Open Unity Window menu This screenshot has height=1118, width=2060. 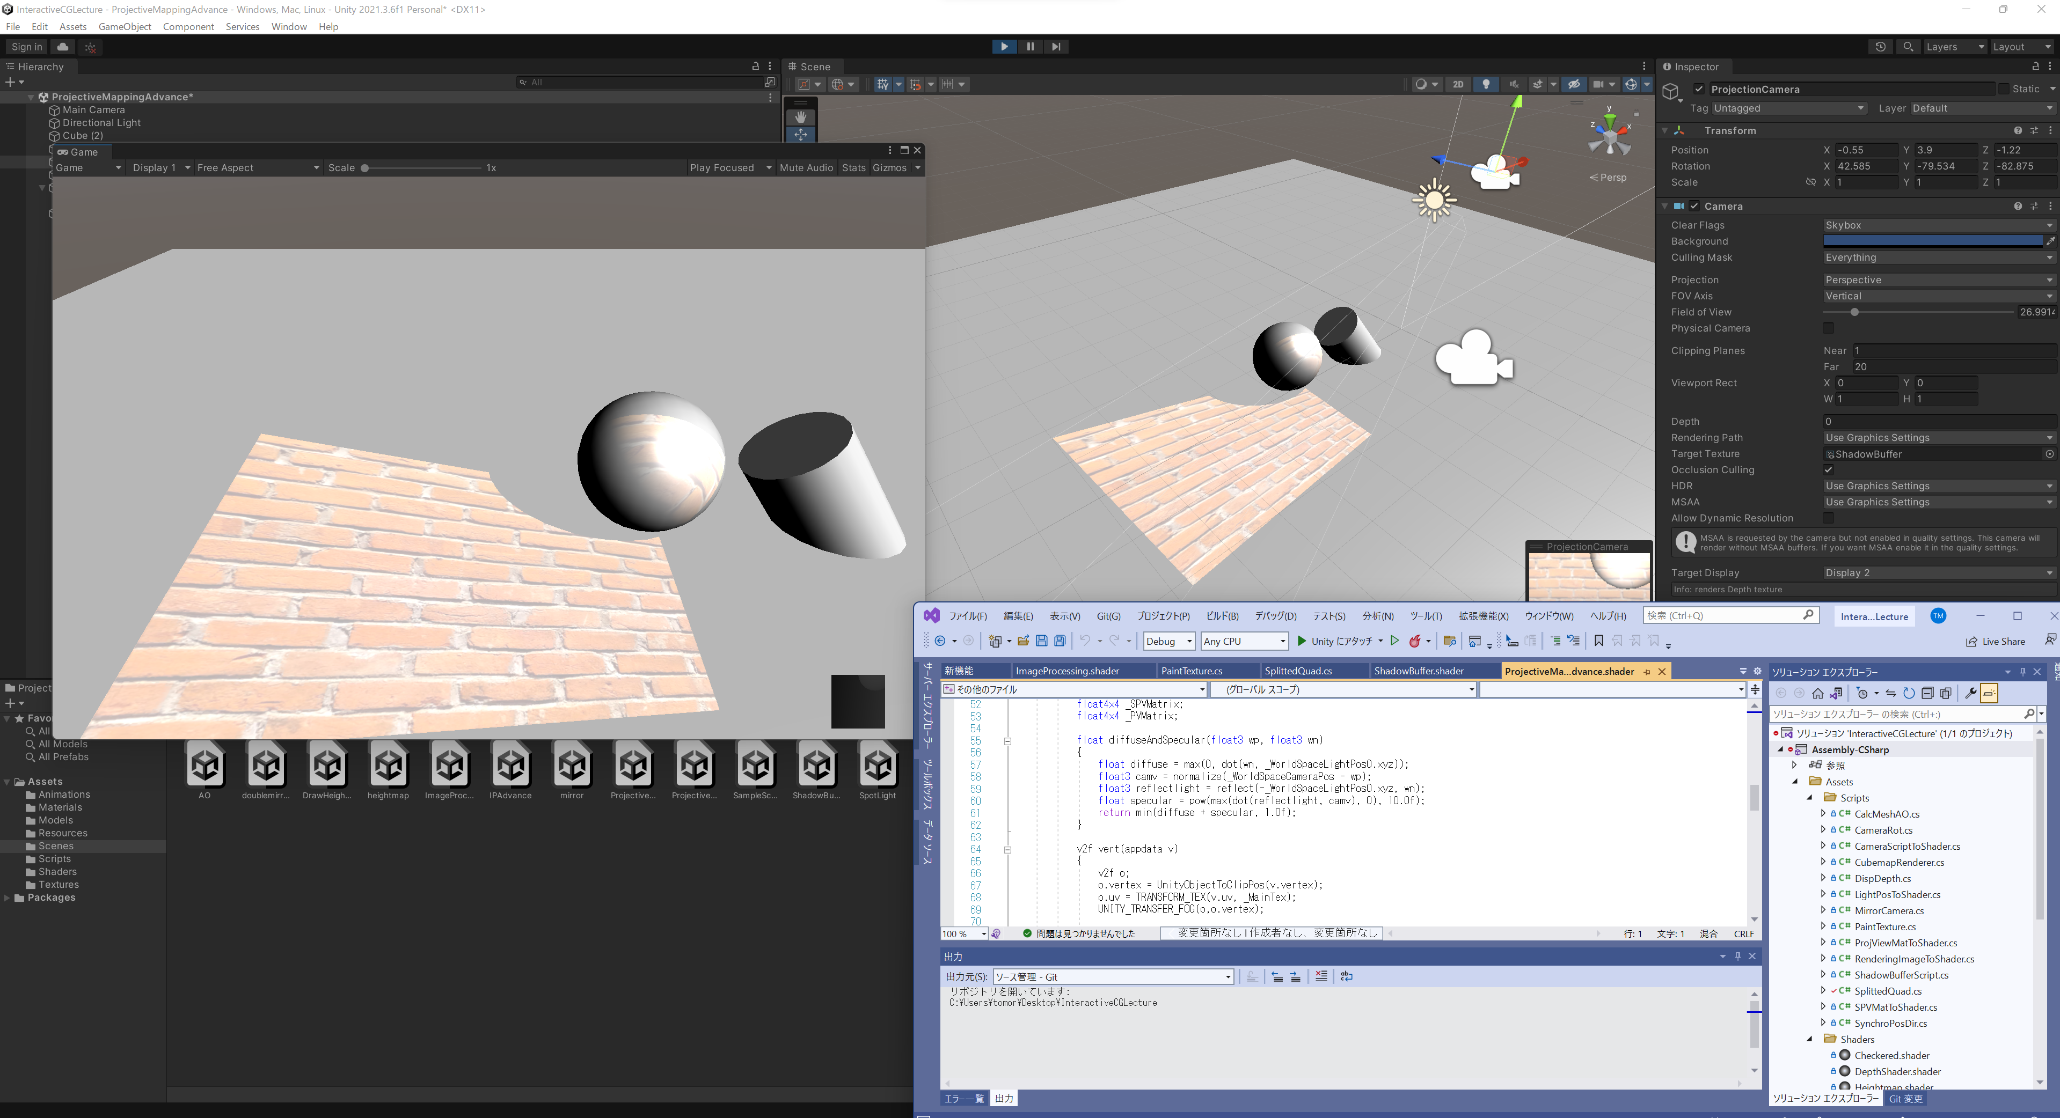click(289, 26)
